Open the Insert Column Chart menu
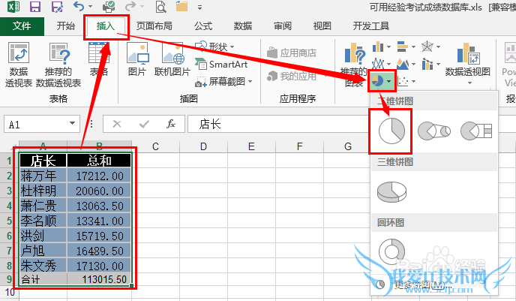516x301 pixels. 382,47
